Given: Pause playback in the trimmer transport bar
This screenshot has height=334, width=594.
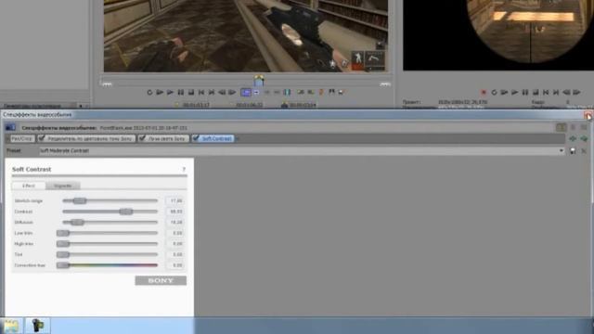Looking at the screenshot, I should pyautogui.click(x=181, y=92).
